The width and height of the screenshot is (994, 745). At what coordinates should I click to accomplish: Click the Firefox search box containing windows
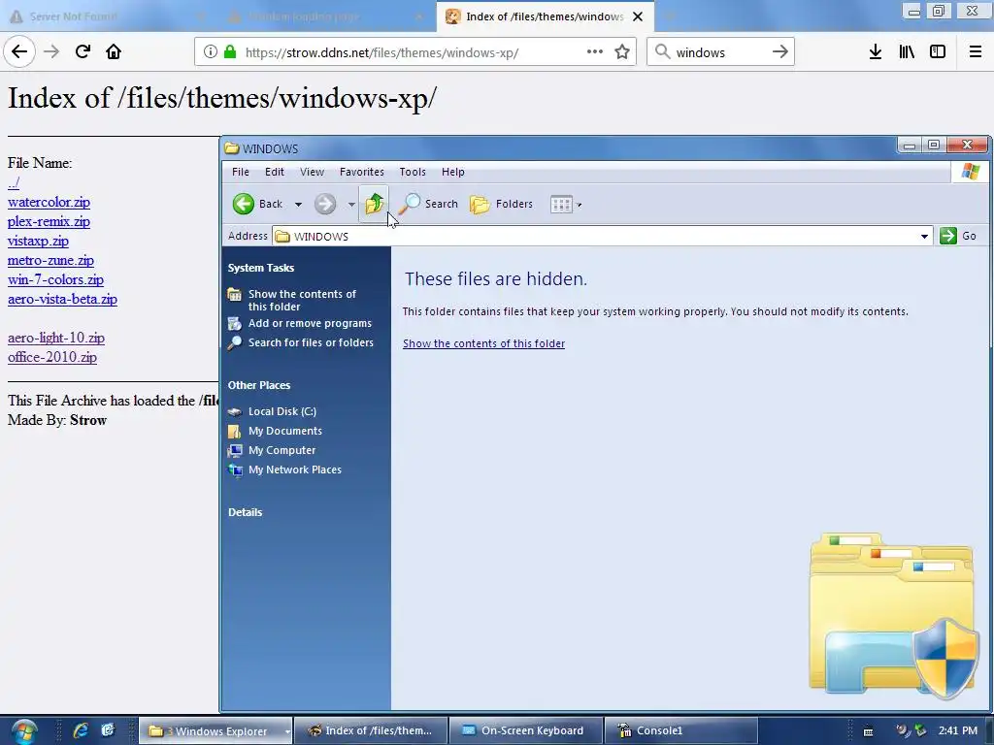(719, 52)
